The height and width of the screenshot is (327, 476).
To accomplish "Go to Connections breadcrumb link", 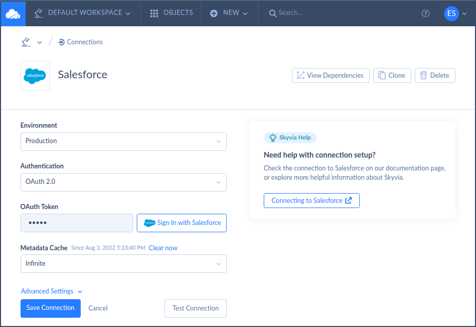I will pyautogui.click(x=80, y=42).
